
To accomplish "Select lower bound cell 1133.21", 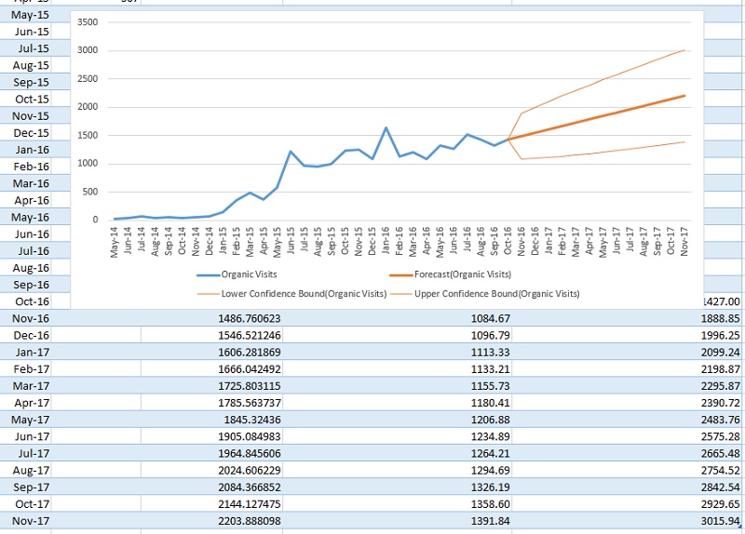I will [x=398, y=368].
